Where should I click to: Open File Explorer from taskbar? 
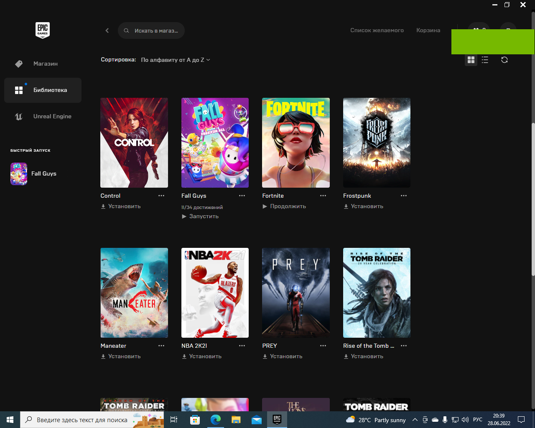236,420
